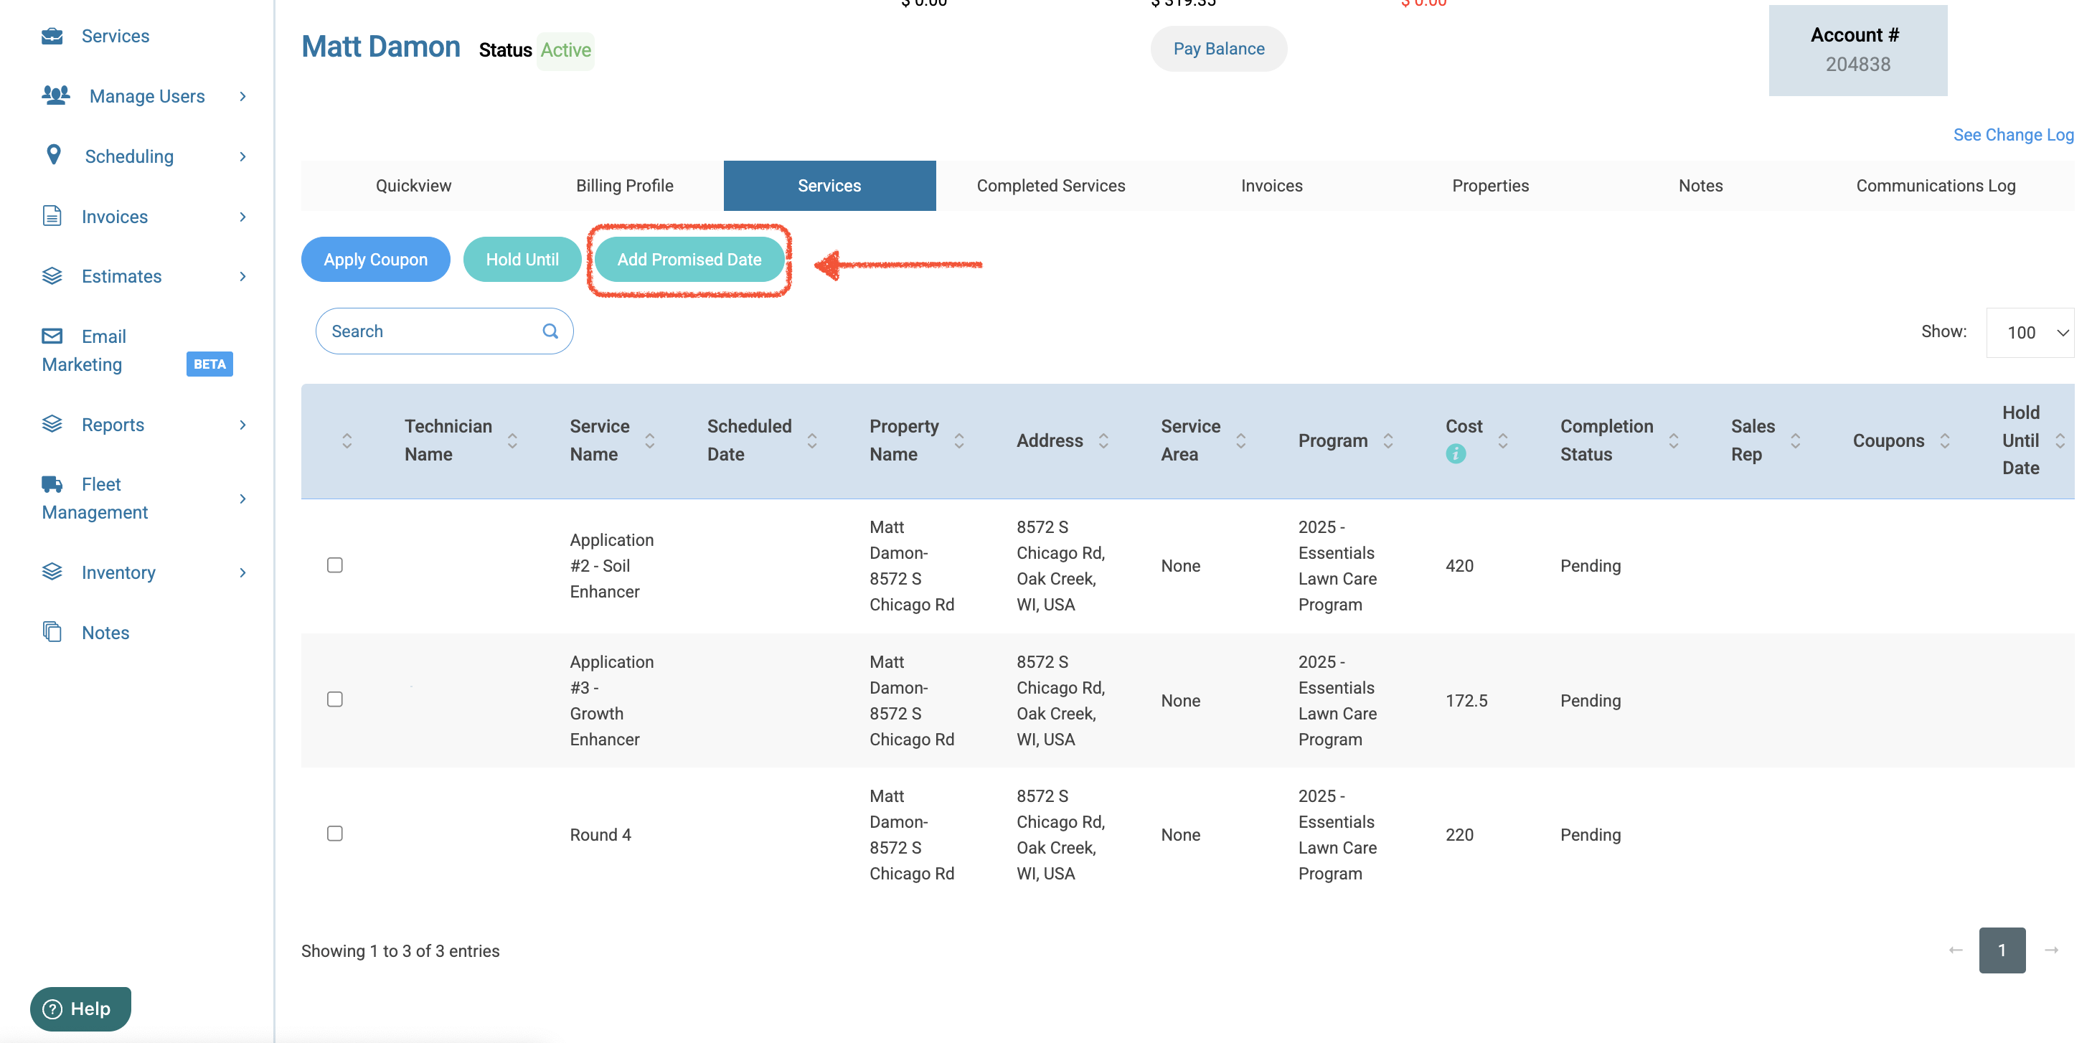Click the Cost info icon

[x=1456, y=454]
